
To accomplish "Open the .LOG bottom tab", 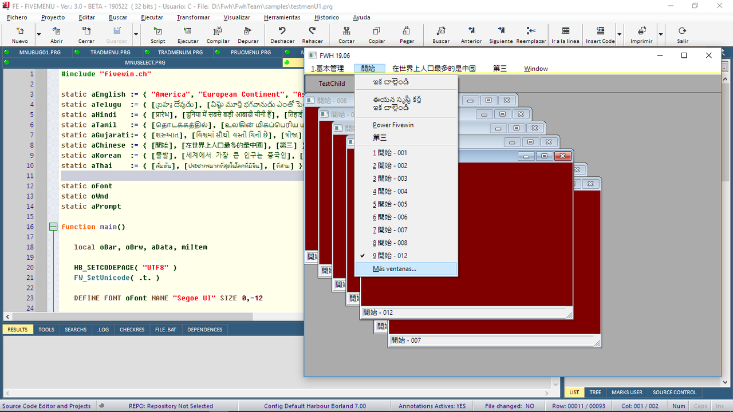I will pyautogui.click(x=103, y=330).
